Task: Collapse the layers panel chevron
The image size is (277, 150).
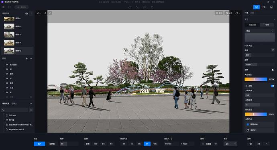Action: tap(31, 58)
